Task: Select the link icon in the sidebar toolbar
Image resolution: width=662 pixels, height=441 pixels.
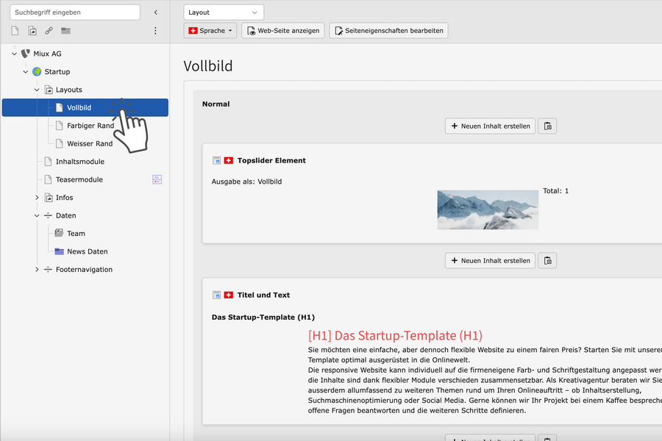Action: [49, 30]
